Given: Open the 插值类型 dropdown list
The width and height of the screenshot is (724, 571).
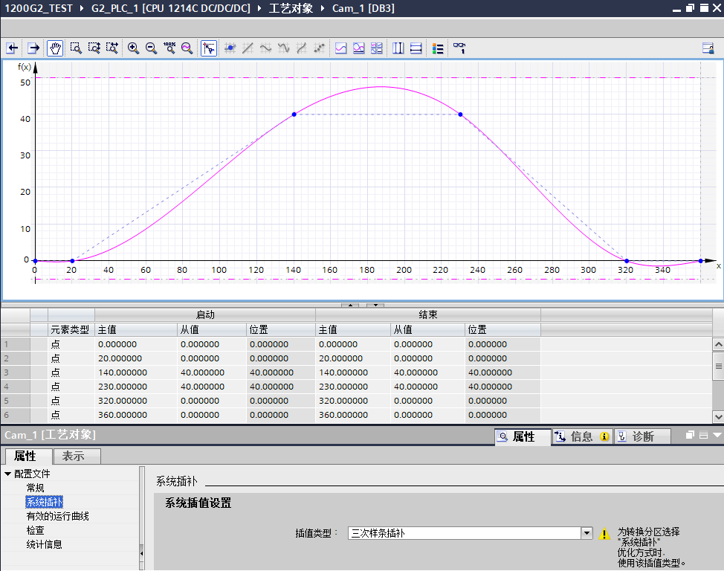Looking at the screenshot, I should point(586,533).
